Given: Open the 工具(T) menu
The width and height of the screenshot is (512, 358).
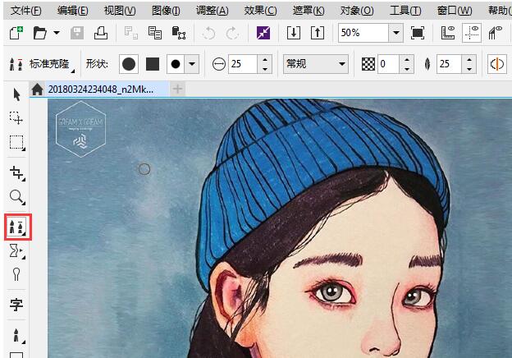Looking at the screenshot, I should 405,11.
